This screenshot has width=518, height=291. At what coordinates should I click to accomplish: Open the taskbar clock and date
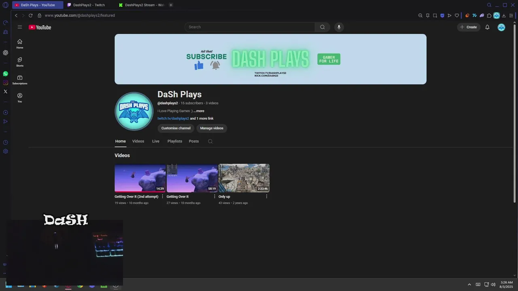(x=507, y=285)
